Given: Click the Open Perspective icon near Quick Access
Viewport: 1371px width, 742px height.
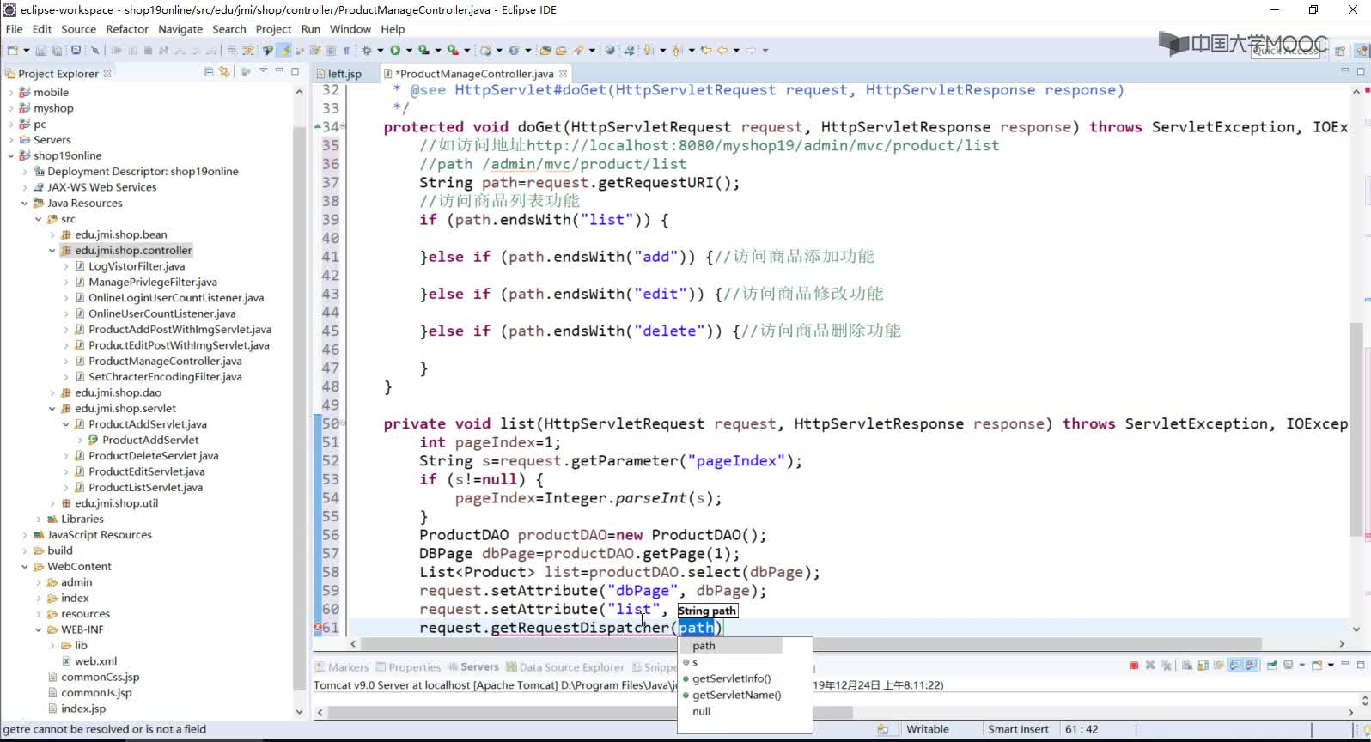Looking at the screenshot, I should pos(1340,51).
